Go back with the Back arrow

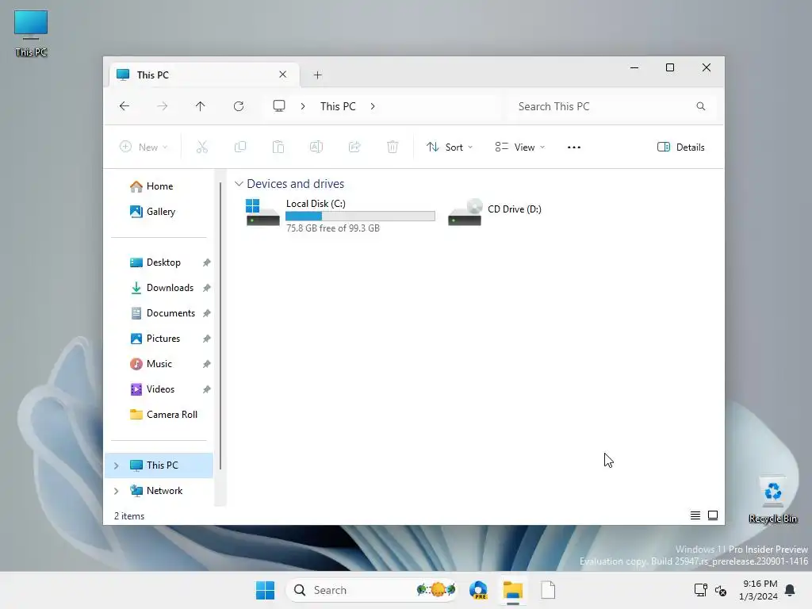(x=124, y=106)
